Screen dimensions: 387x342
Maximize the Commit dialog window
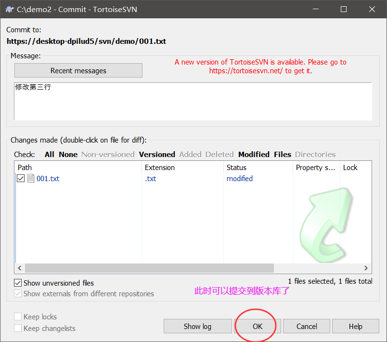tap(344, 9)
